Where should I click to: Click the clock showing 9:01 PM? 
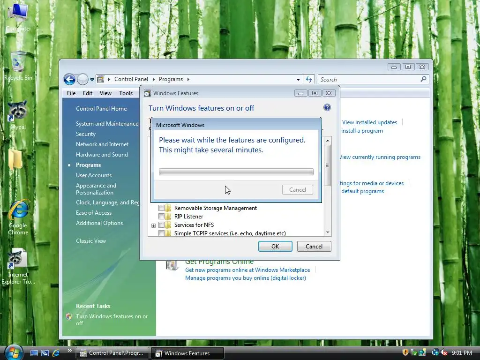click(462, 352)
